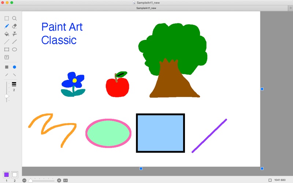The width and height of the screenshot is (293, 183).
Task: Click the line thickness icon above the 2
Action: click(14, 84)
